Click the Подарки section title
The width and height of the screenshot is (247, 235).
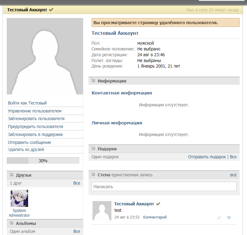[107, 149]
